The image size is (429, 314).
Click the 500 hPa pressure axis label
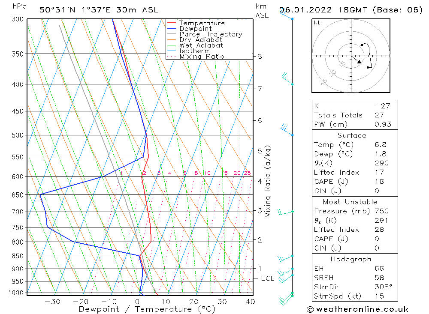click(x=18, y=135)
